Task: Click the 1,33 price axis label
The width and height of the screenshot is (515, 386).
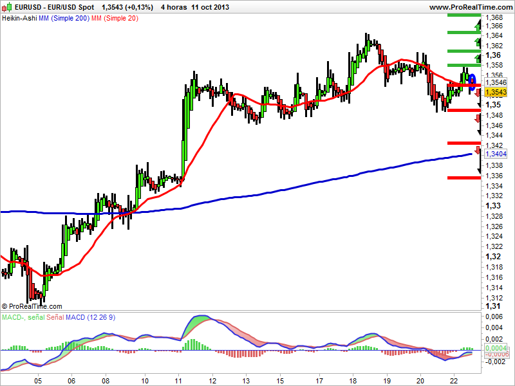Action: (x=494, y=206)
